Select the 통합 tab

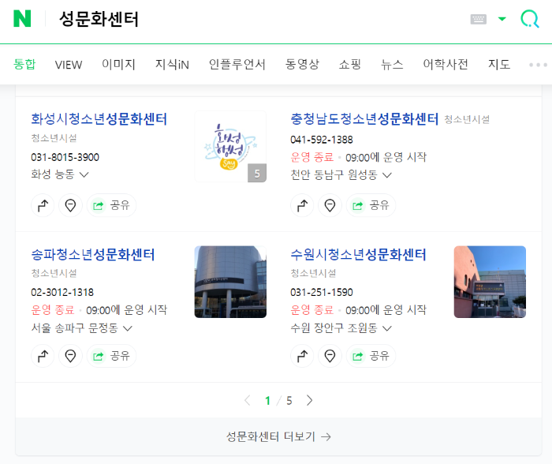tap(24, 64)
